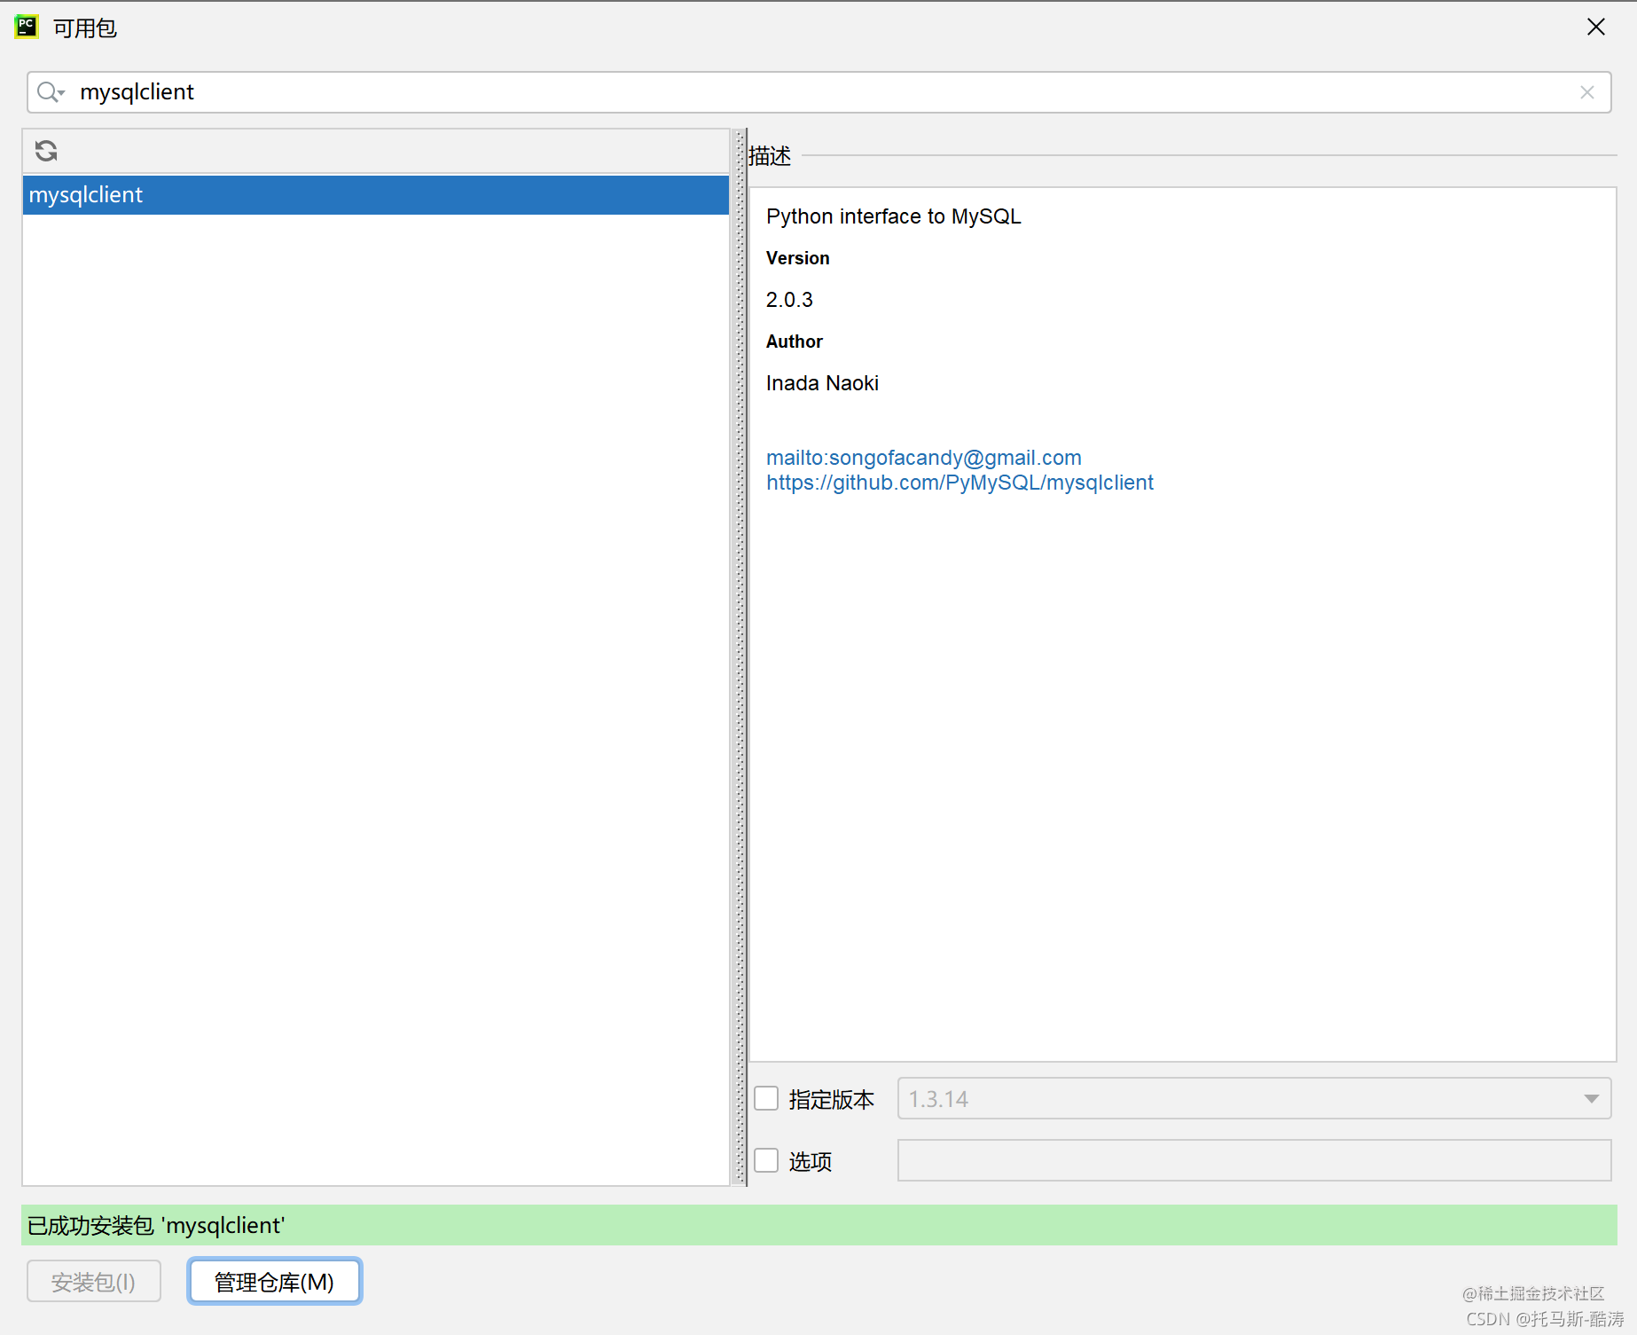Viewport: 1637px width, 1335px height.
Task: Close the 可用包 dialog
Action: pyautogui.click(x=1595, y=27)
